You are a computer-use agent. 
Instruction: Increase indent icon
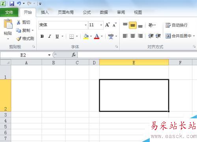point(158,36)
